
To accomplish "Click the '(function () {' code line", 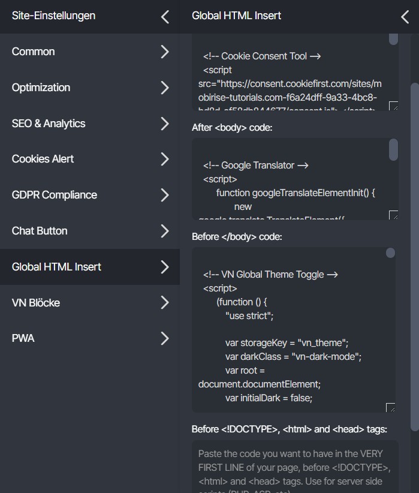I will click(242, 302).
